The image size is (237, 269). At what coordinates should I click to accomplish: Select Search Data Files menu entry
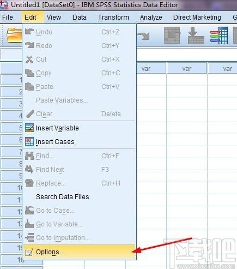coord(80,197)
